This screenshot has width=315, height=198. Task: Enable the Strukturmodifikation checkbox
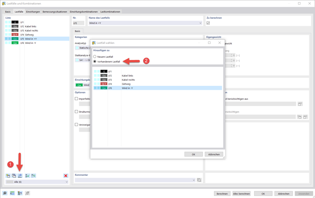[76, 111]
